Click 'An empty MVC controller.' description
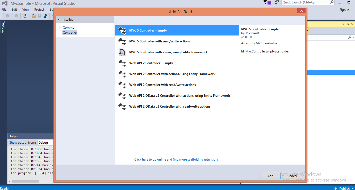Image resolution: width=355 pixels, height=190 pixels. pyautogui.click(x=259, y=43)
